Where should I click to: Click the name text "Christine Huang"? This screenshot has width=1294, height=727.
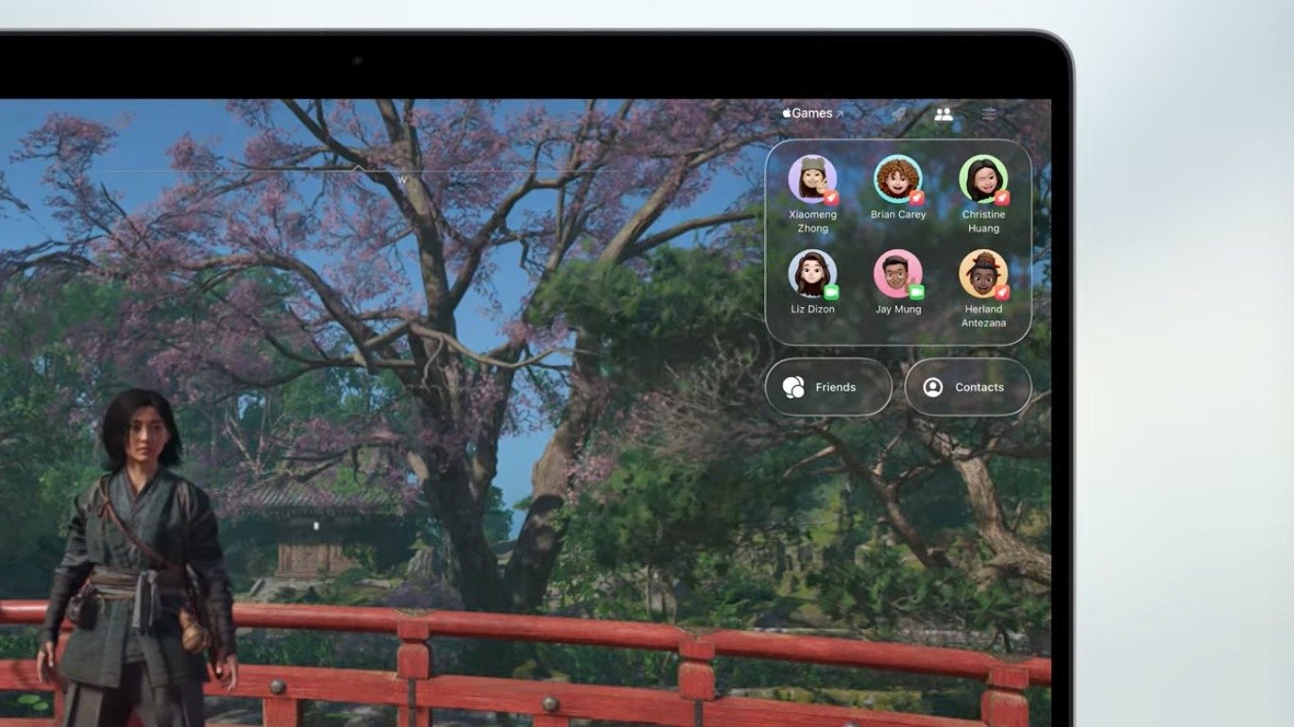(x=983, y=222)
